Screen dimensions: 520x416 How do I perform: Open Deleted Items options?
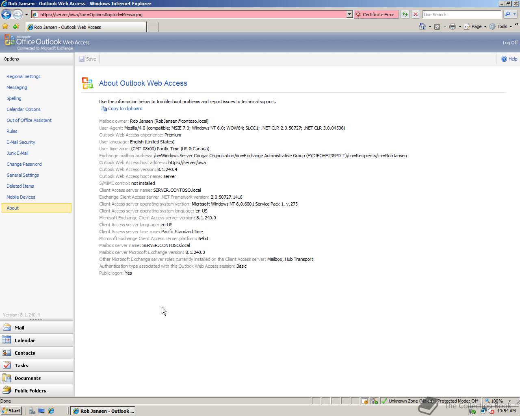point(20,186)
